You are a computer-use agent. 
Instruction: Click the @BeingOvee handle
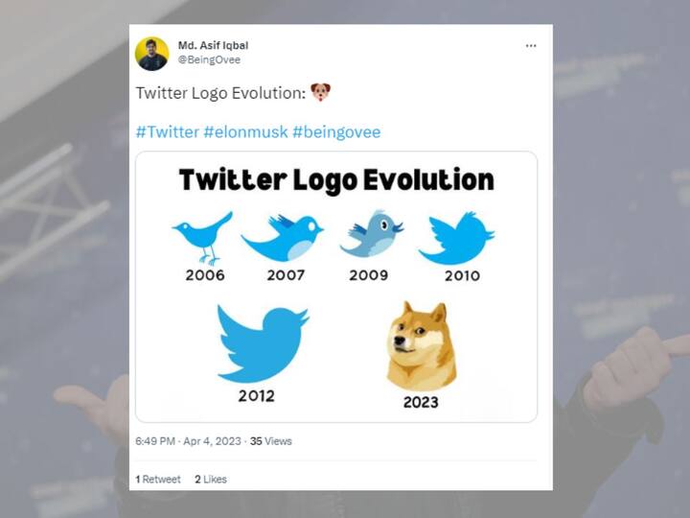point(209,59)
